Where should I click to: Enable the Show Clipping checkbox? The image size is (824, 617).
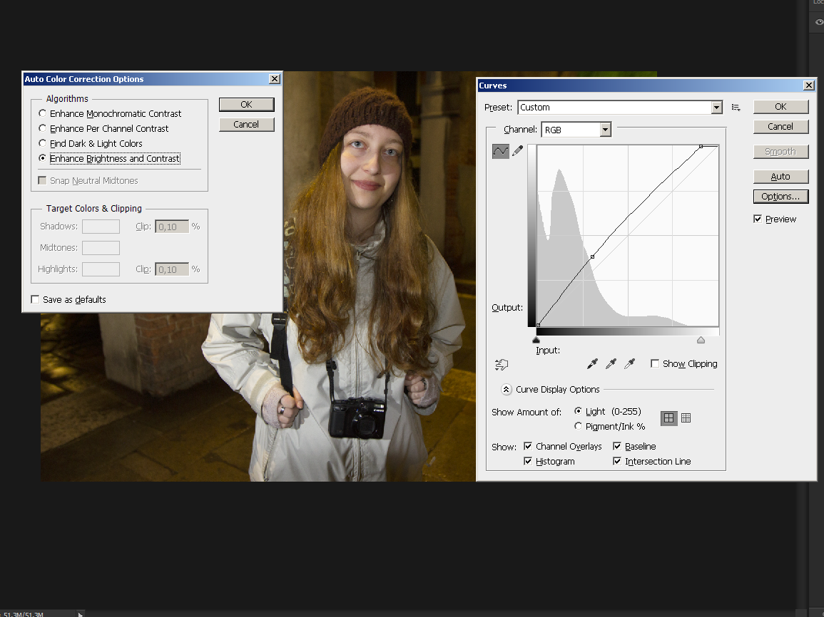click(x=655, y=364)
